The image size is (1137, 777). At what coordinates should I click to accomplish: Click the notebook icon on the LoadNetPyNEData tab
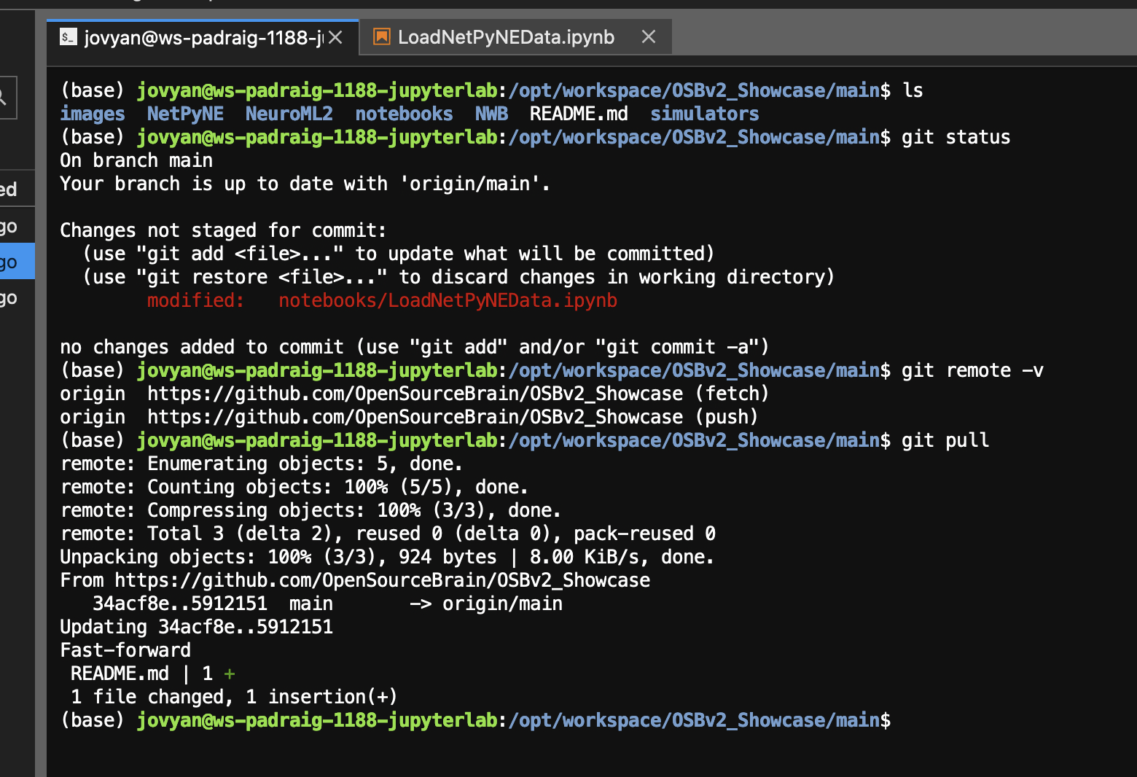(381, 36)
